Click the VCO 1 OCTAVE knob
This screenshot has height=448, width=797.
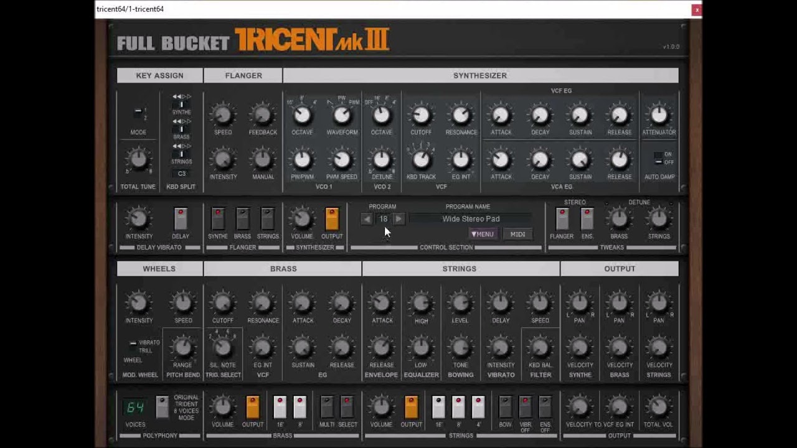click(x=302, y=115)
